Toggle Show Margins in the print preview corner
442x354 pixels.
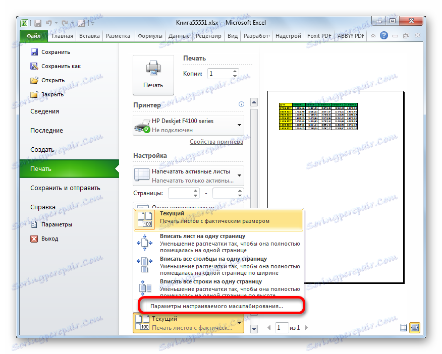click(403, 327)
